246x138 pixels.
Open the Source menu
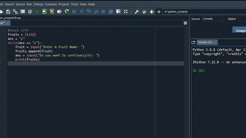coord(20,4)
